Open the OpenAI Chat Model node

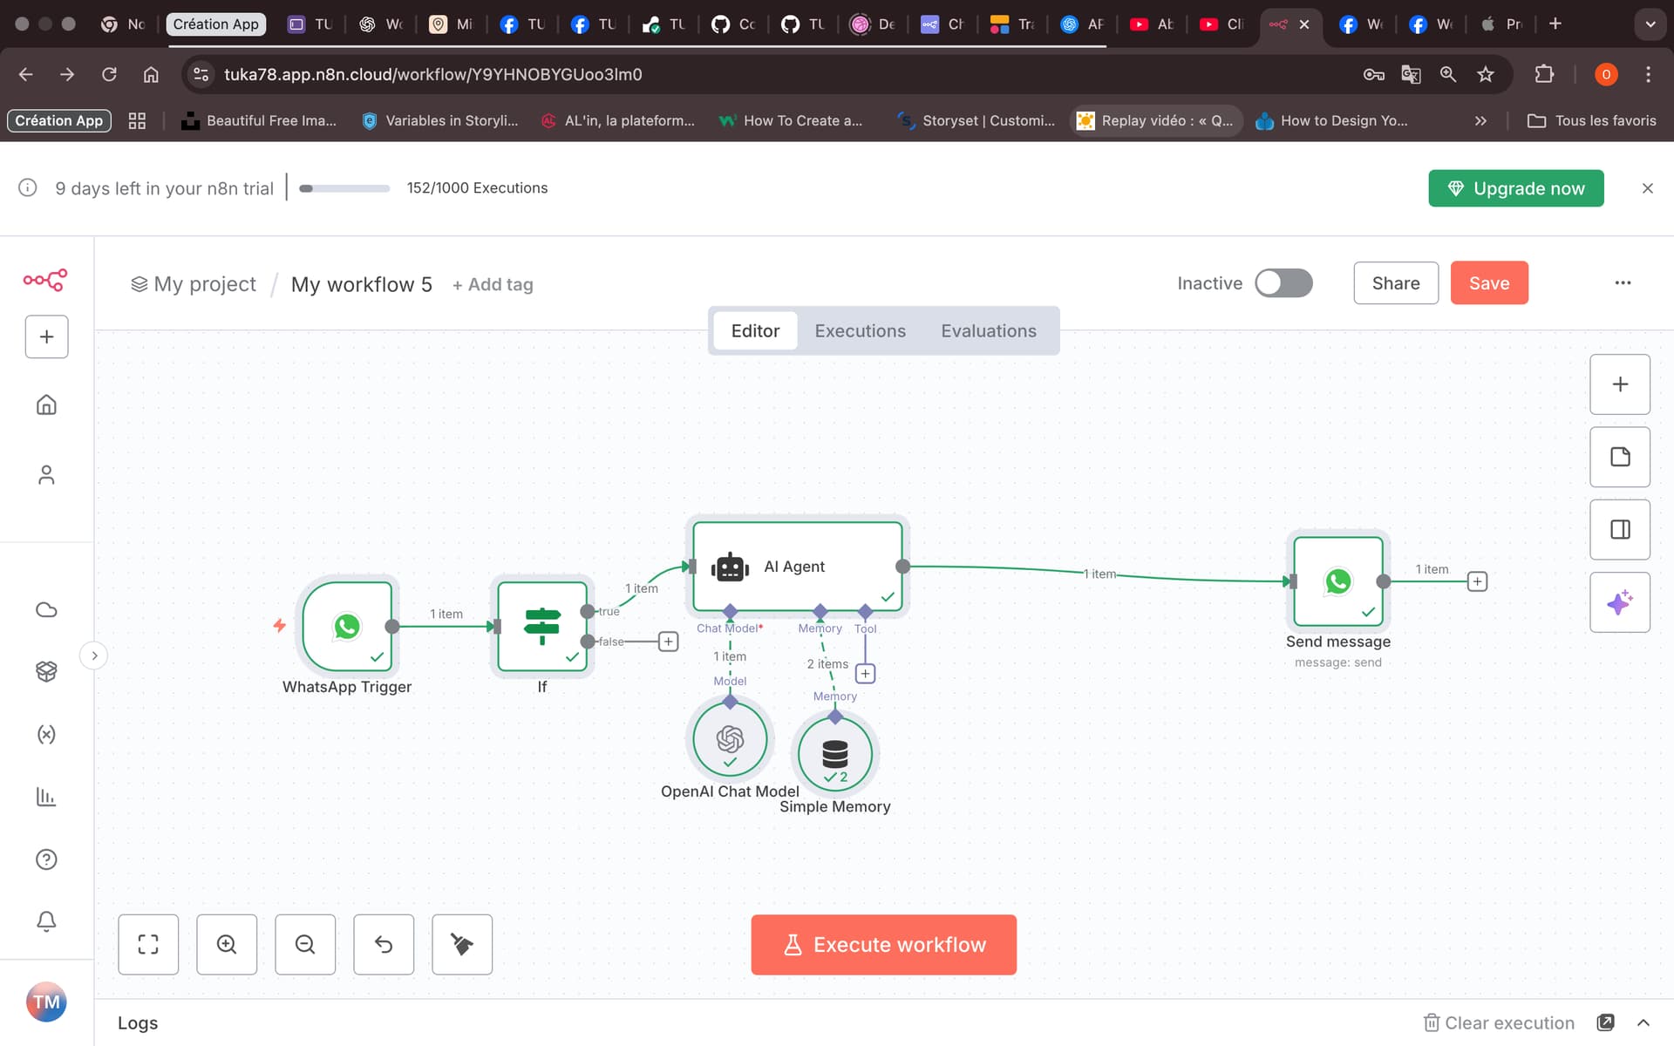(730, 739)
